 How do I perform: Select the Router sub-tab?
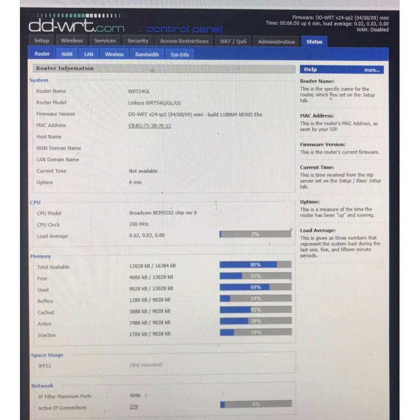tap(42, 54)
